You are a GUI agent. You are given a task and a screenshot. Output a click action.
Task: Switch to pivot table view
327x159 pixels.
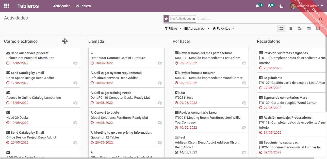point(309,29)
